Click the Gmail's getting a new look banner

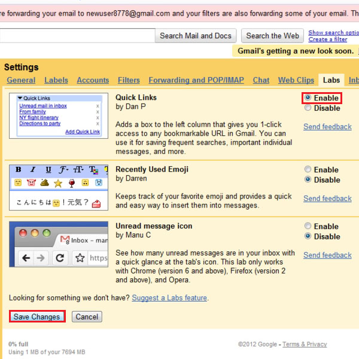[296, 51]
